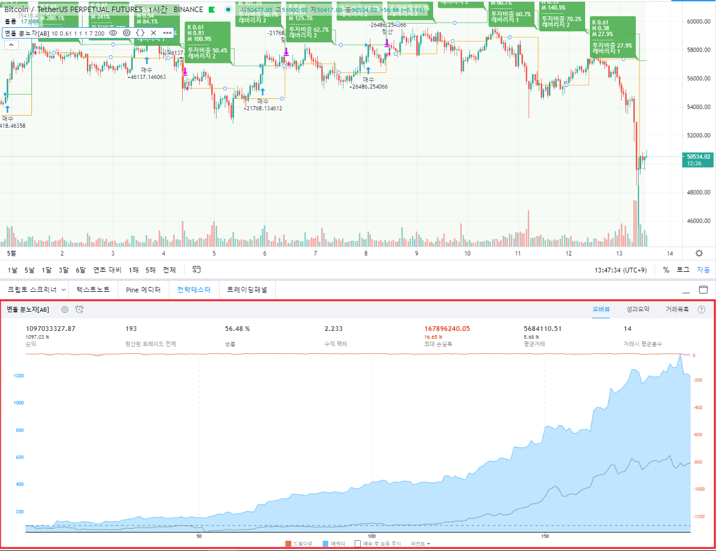Click the go-to-date calendar icon
The image size is (716, 551).
coord(197,269)
